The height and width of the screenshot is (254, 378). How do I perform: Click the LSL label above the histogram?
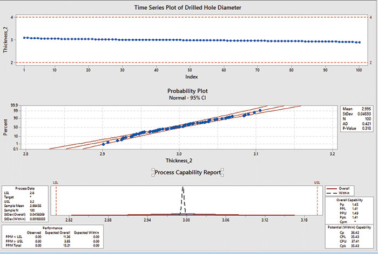(56, 182)
